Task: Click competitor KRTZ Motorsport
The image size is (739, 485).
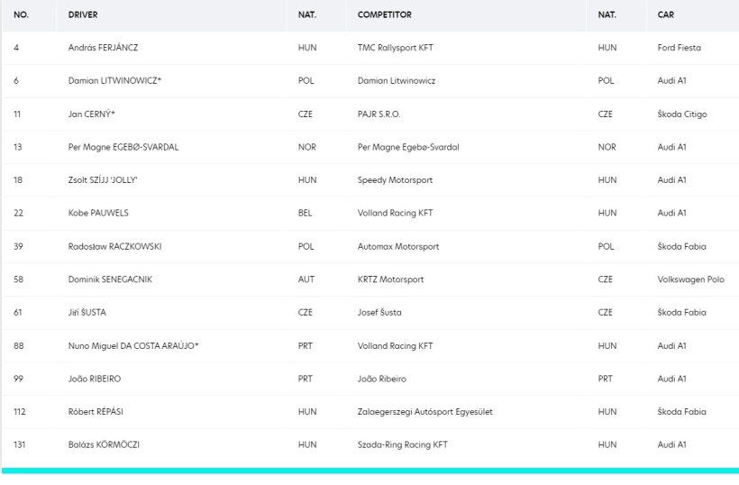Action: (x=390, y=279)
